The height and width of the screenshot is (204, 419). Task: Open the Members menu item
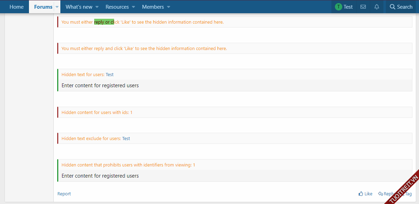(x=153, y=7)
